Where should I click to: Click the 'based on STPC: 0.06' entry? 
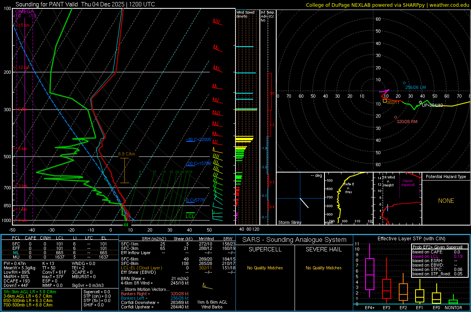point(437,269)
